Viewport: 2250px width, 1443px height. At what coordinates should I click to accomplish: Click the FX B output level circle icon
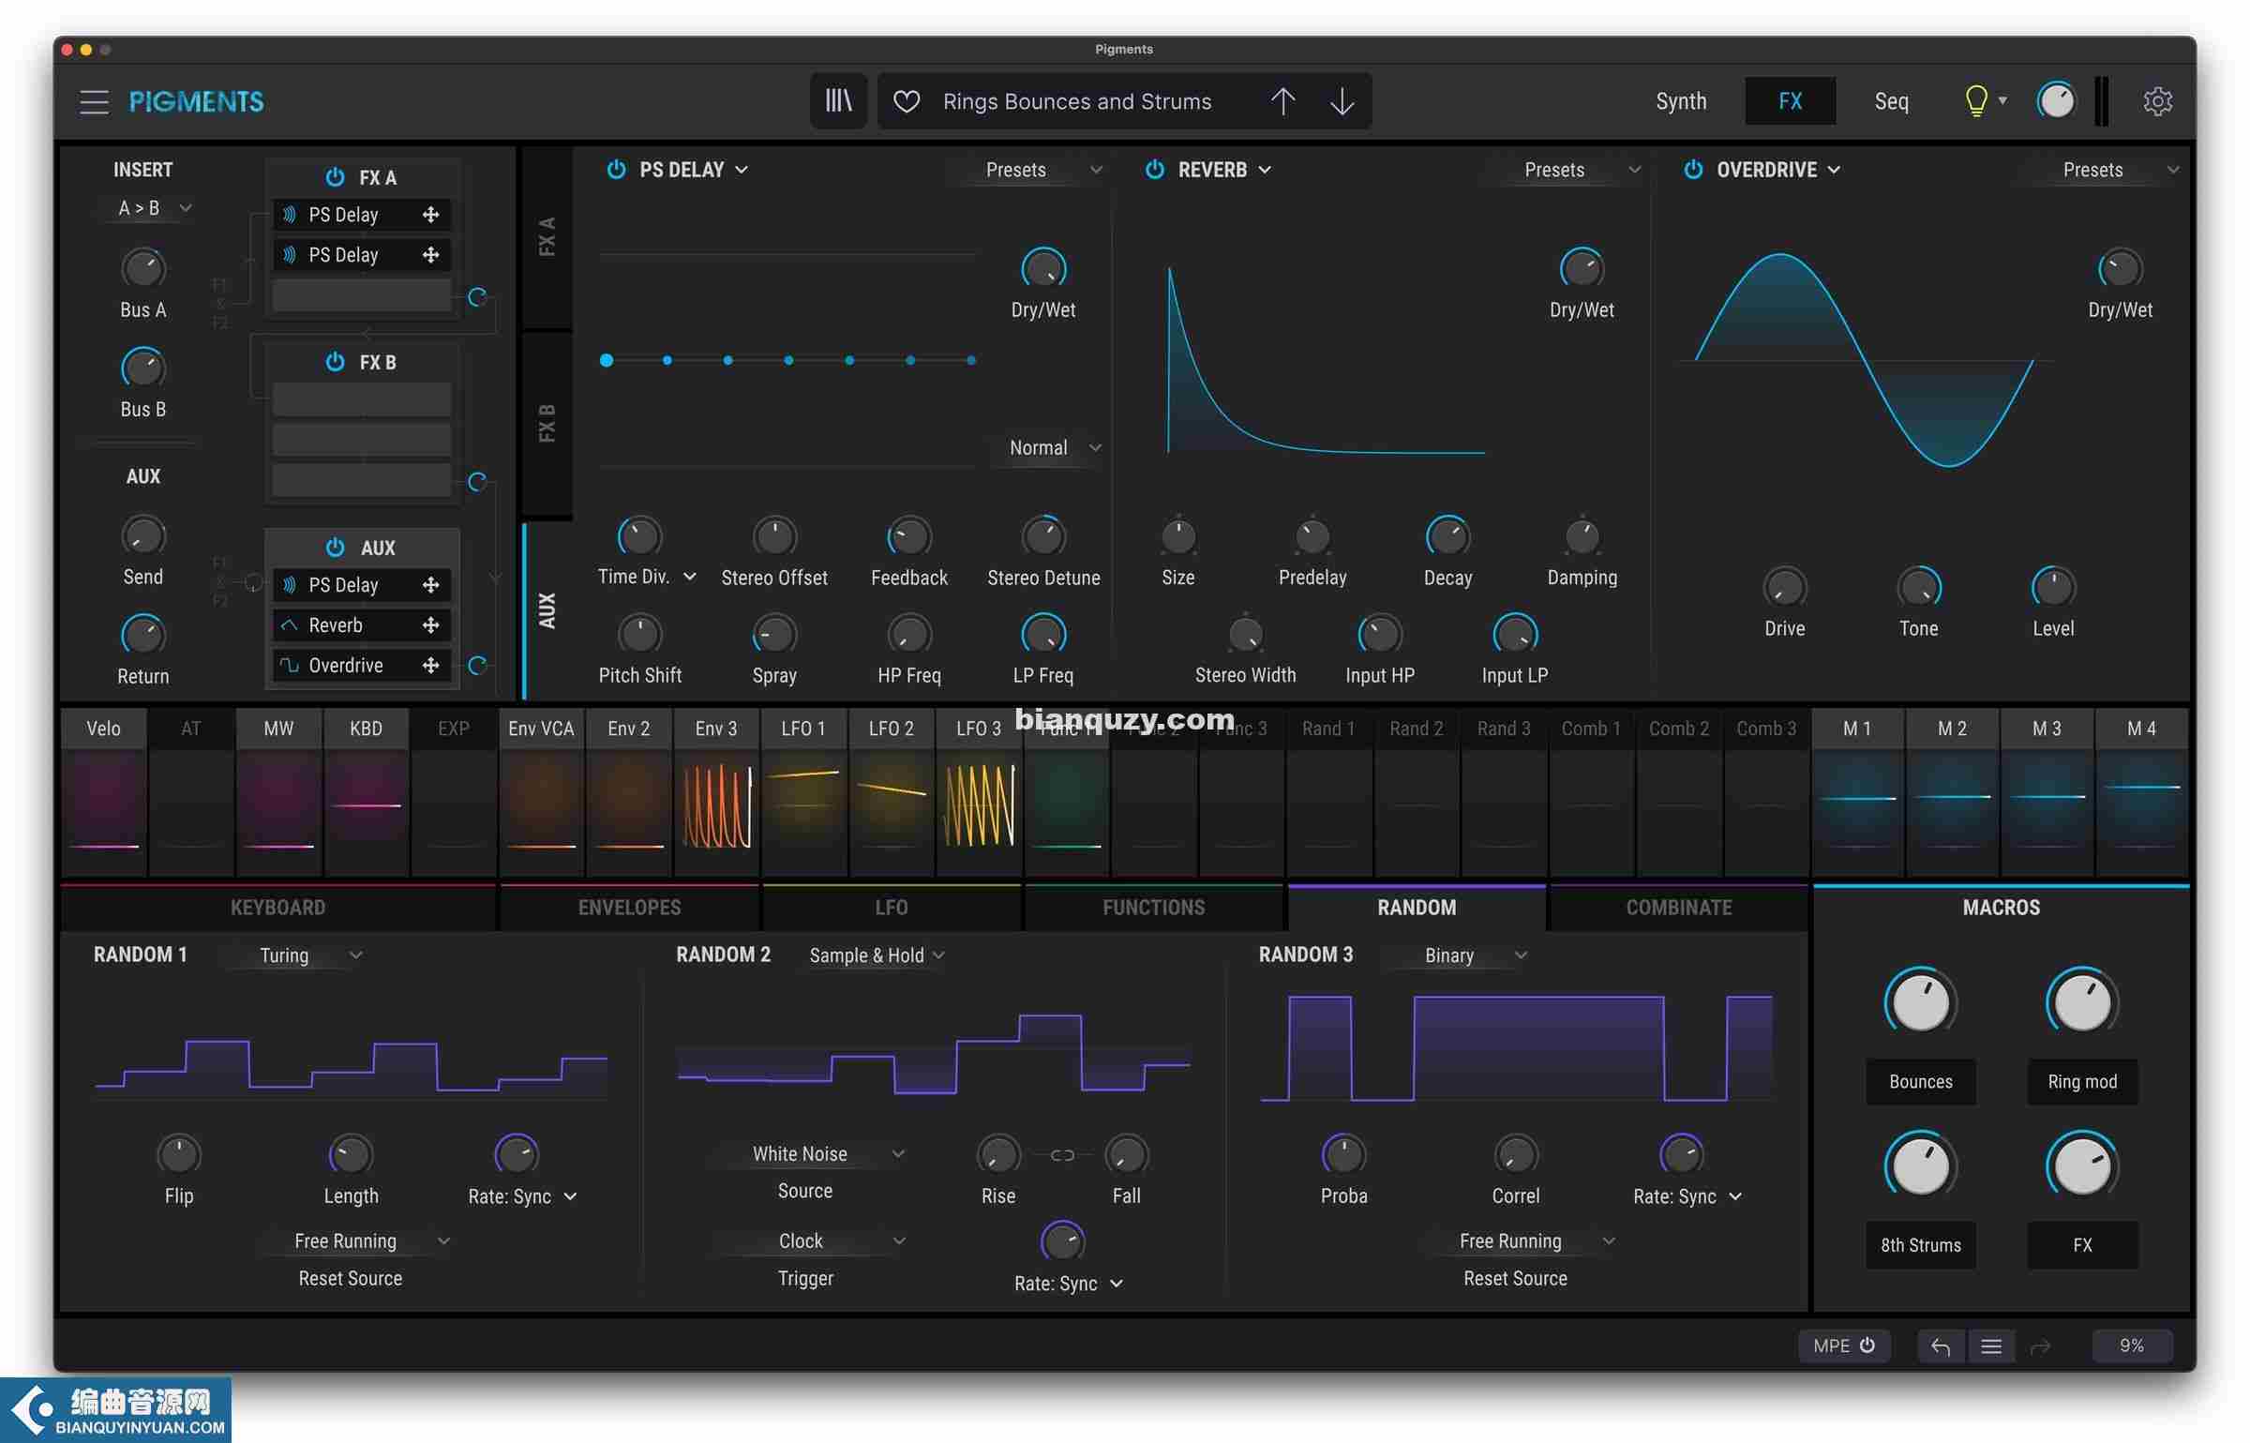[477, 482]
